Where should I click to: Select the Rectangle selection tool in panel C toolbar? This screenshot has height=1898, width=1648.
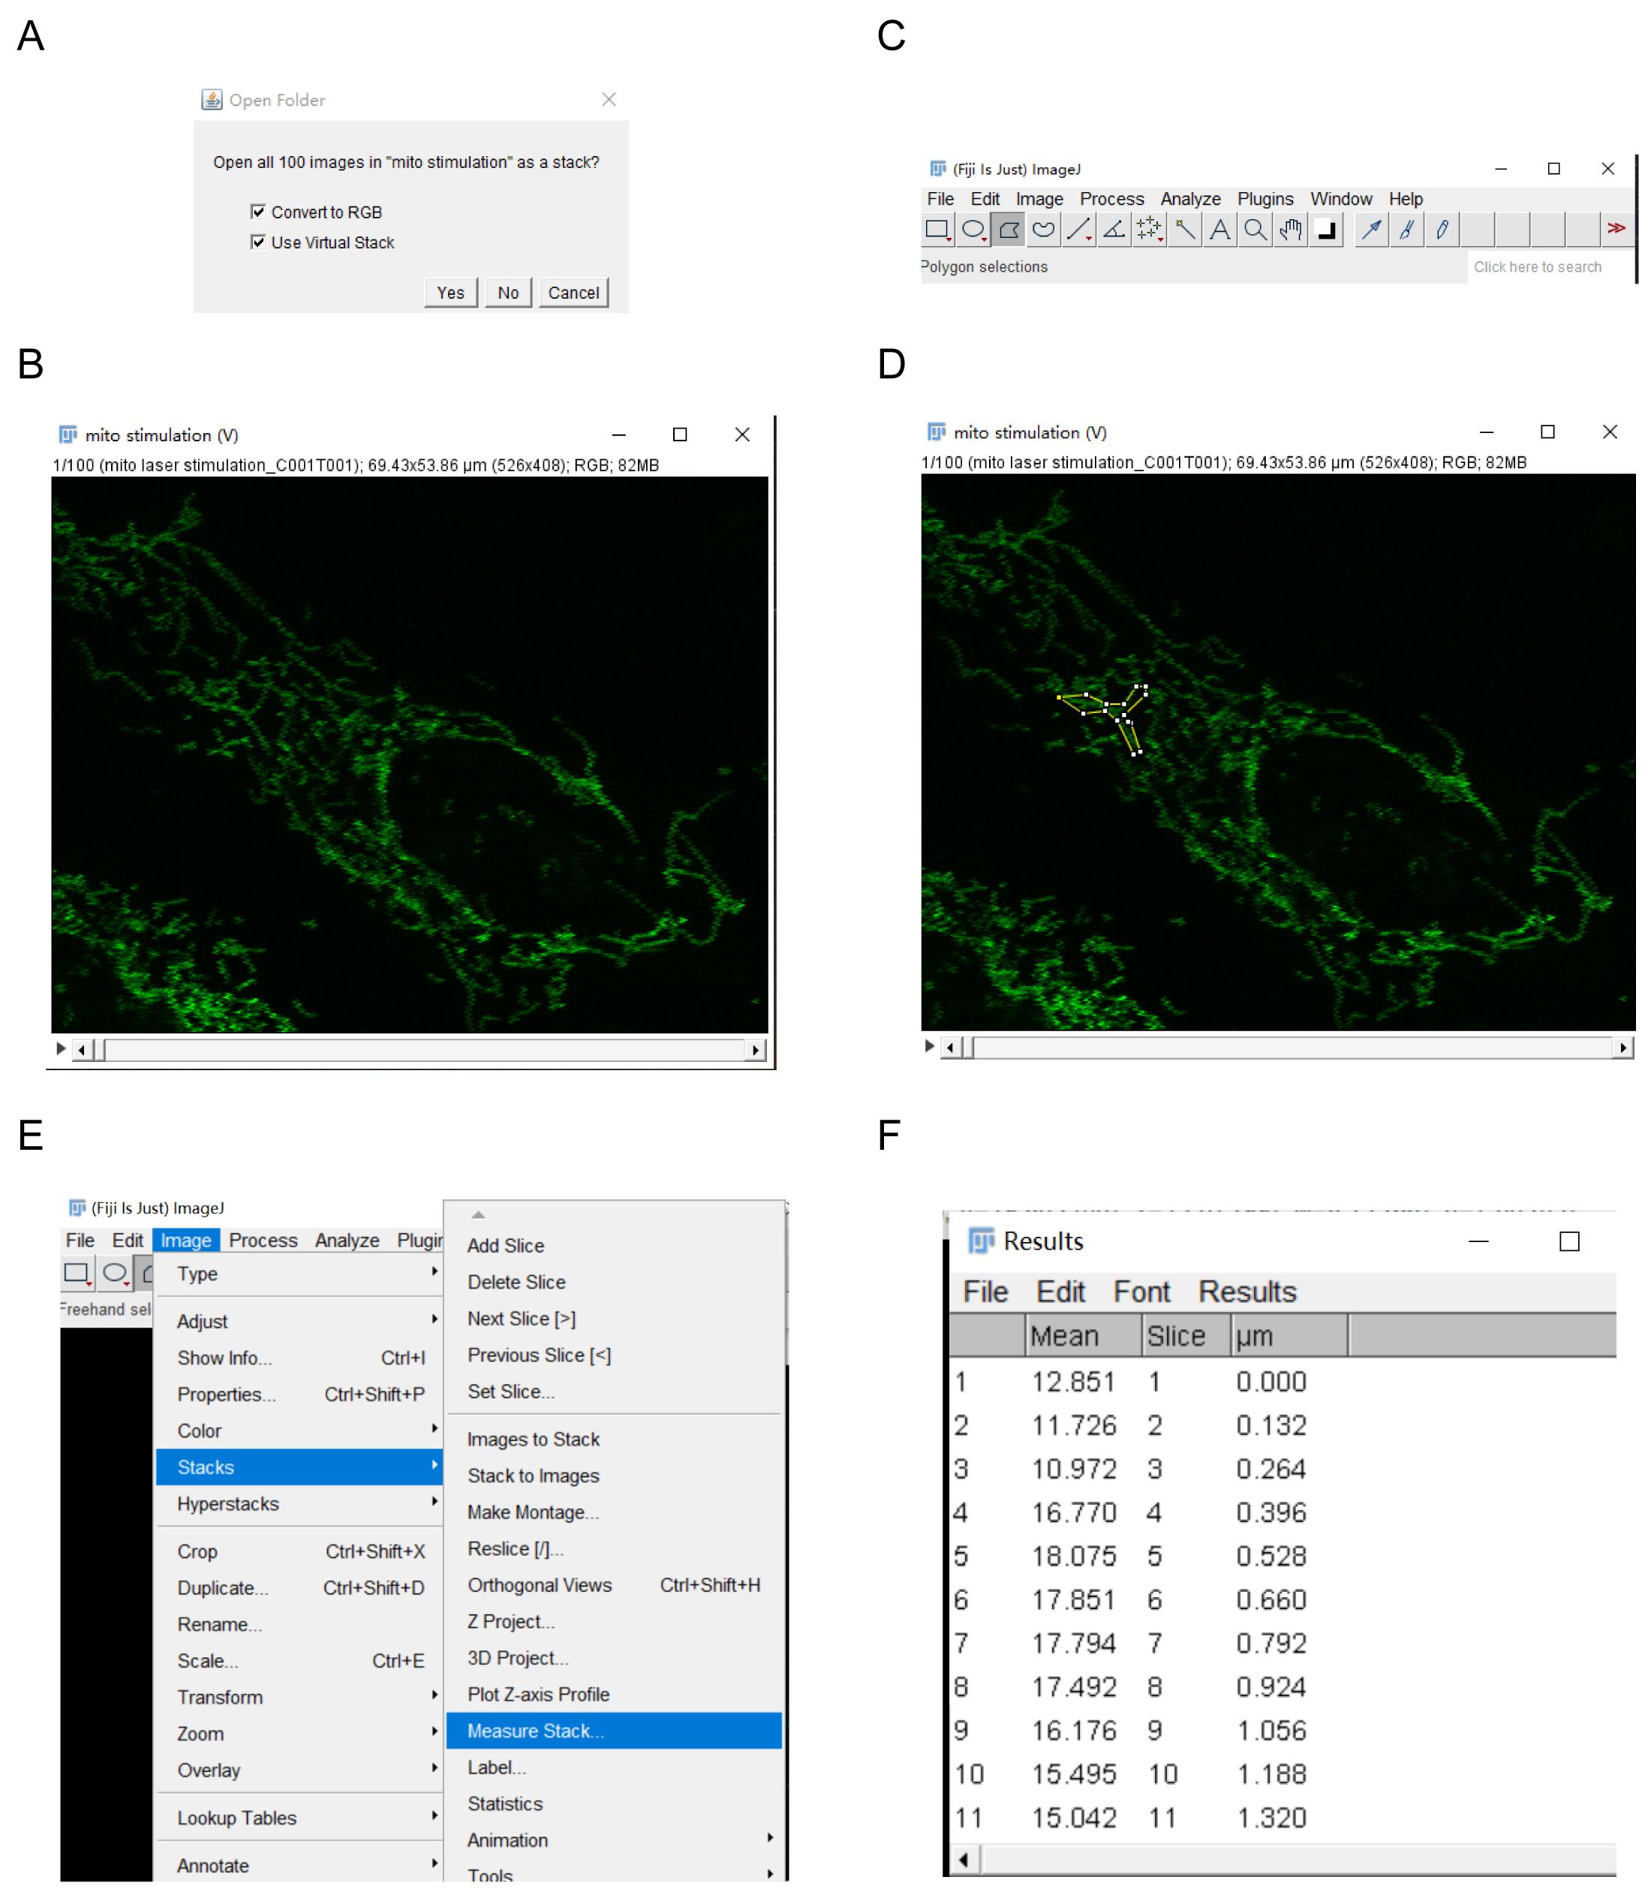937,229
